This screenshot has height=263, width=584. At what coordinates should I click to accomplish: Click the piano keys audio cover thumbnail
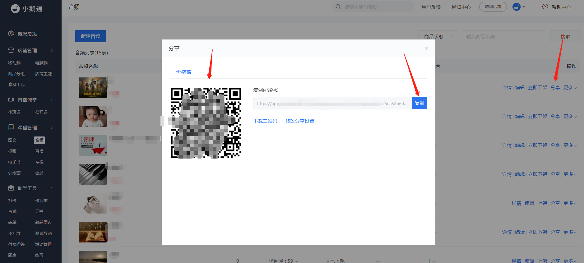[x=93, y=174]
